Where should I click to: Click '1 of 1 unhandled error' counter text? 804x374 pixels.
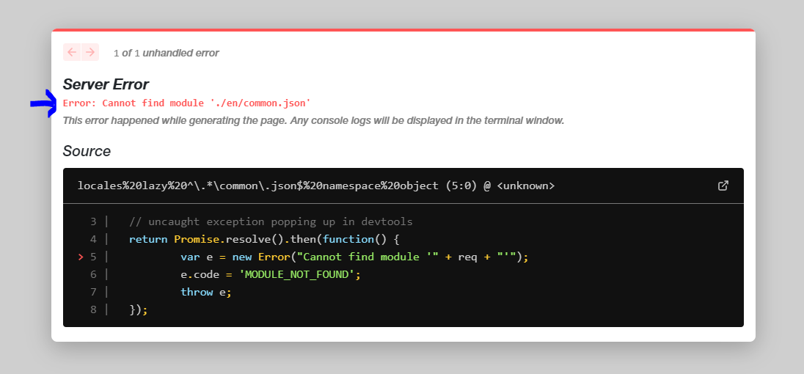[x=166, y=53]
